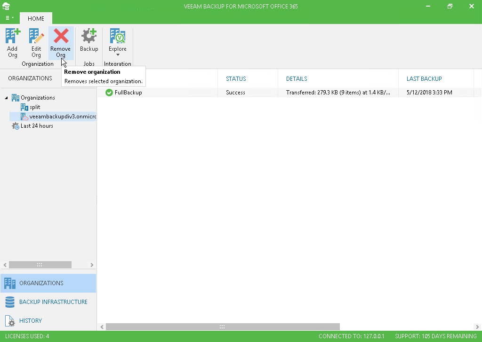This screenshot has height=342, width=482.
Task: Click the Veeam app icon in title bar
Action: point(6,6)
